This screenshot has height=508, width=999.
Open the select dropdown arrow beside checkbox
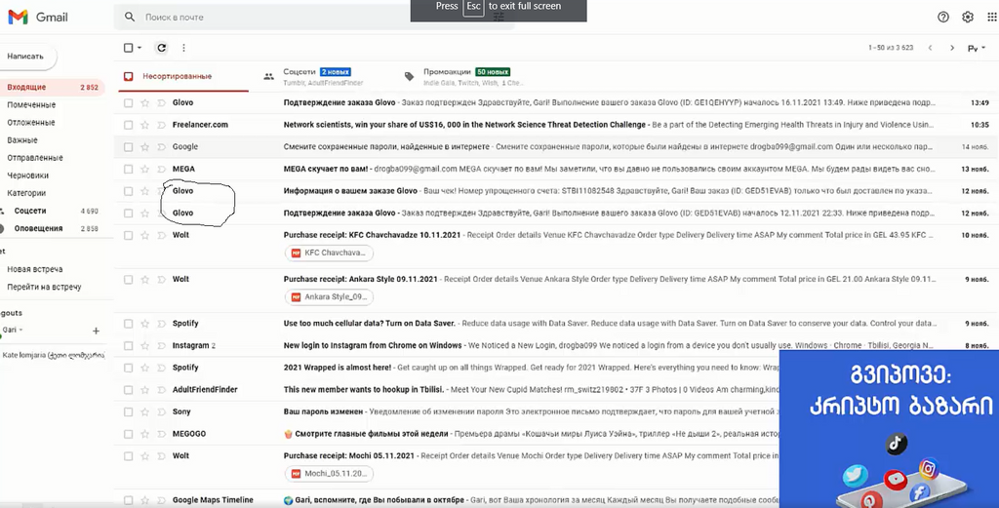point(140,48)
